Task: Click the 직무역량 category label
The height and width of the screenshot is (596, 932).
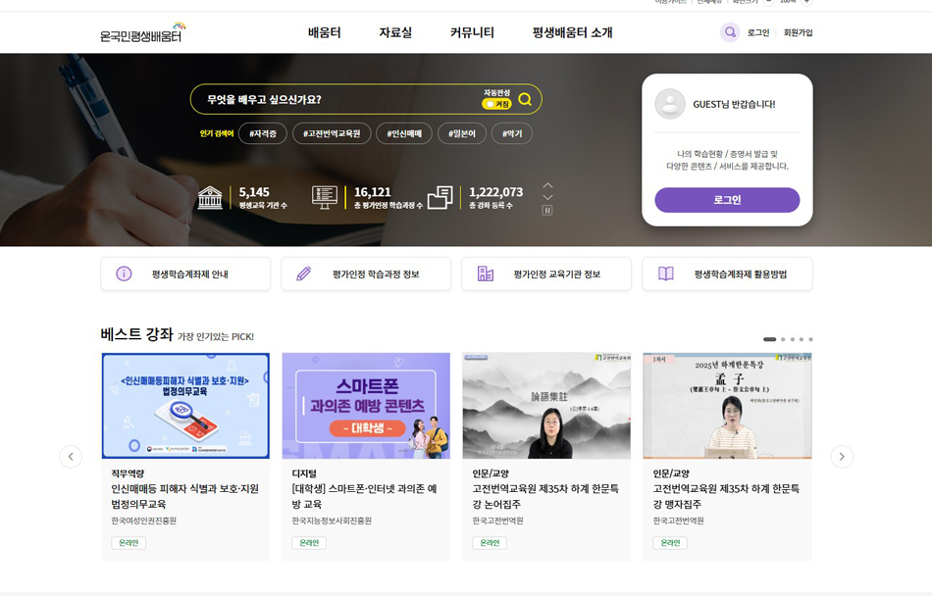Action: 128,473
